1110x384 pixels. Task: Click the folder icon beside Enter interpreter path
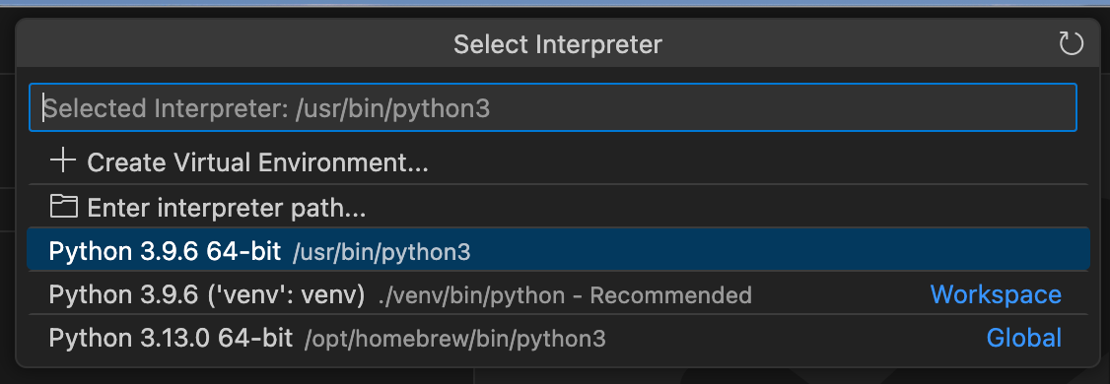pos(63,207)
